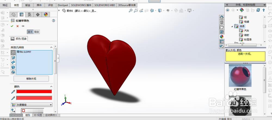Switch to DimXpert ribbon tab
272x120 pixels.
(x=63, y=5)
